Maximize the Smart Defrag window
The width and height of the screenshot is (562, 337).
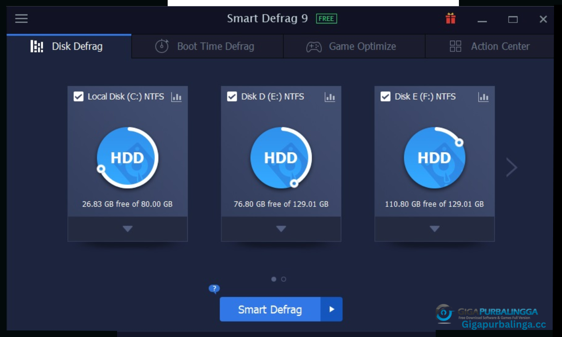(513, 19)
